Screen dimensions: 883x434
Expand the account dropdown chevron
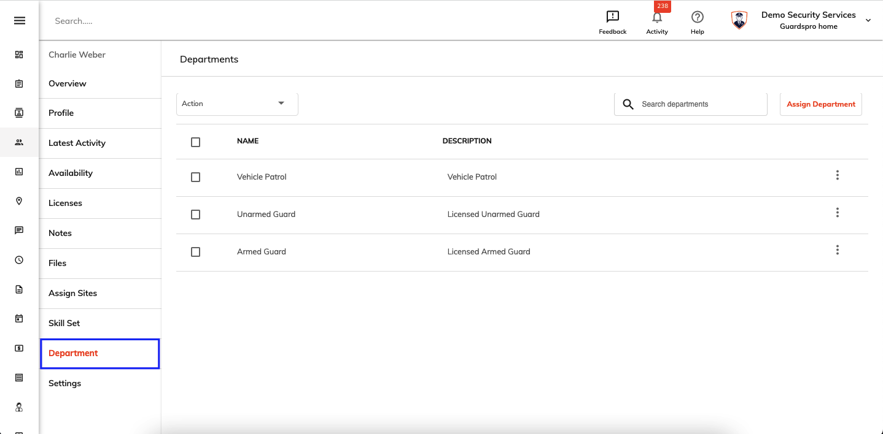[868, 21]
